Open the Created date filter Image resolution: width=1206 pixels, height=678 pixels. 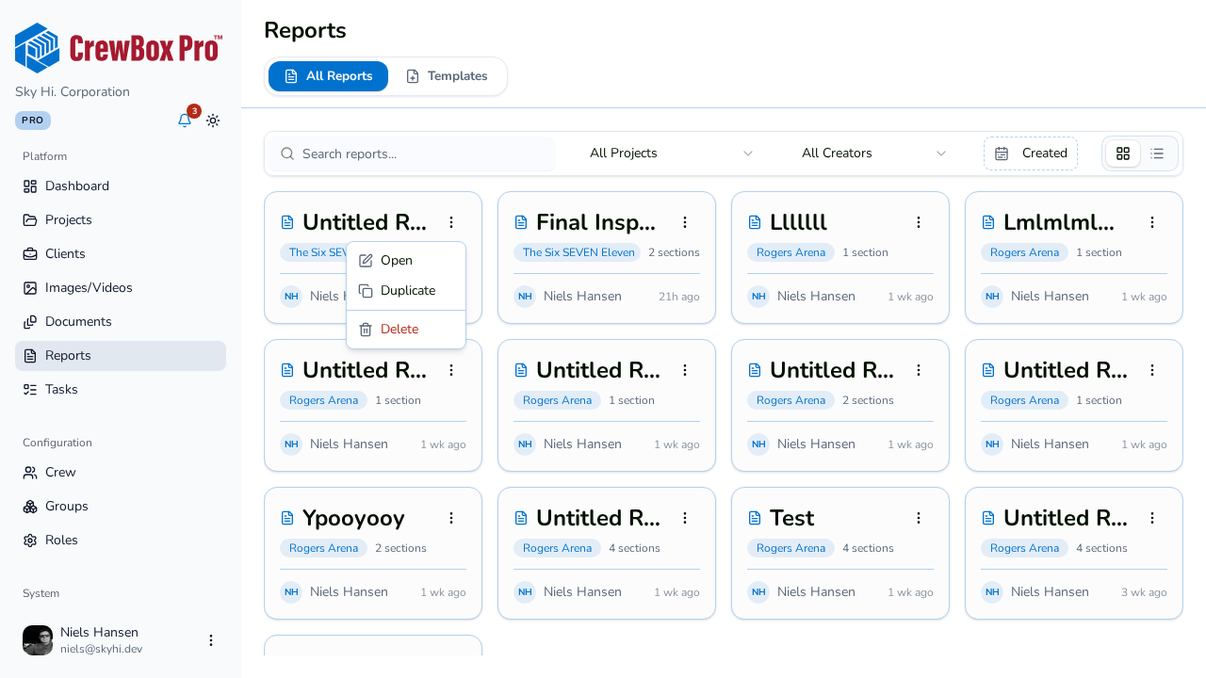pos(1031,153)
